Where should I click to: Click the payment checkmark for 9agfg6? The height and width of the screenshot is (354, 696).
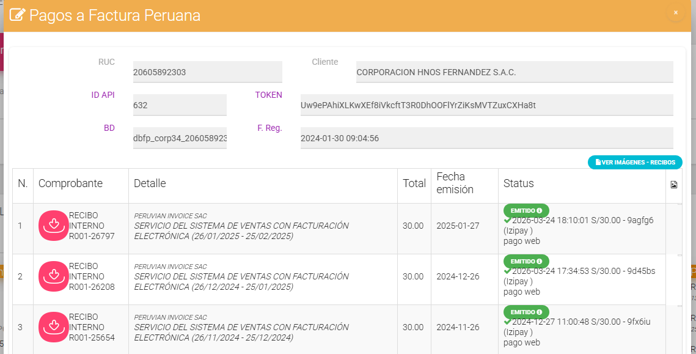pos(507,220)
